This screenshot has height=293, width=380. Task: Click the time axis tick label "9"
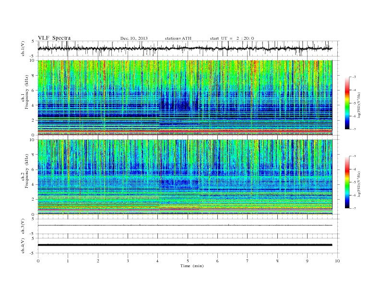coord(307,261)
